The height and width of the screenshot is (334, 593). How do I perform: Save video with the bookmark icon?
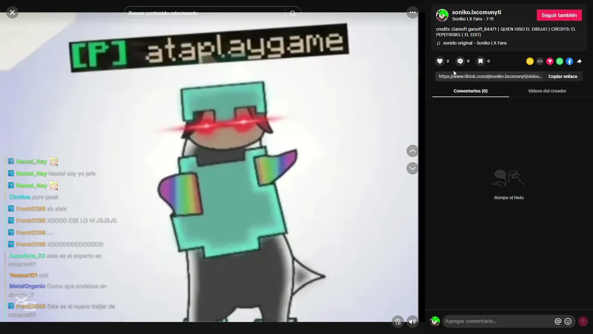tap(480, 61)
